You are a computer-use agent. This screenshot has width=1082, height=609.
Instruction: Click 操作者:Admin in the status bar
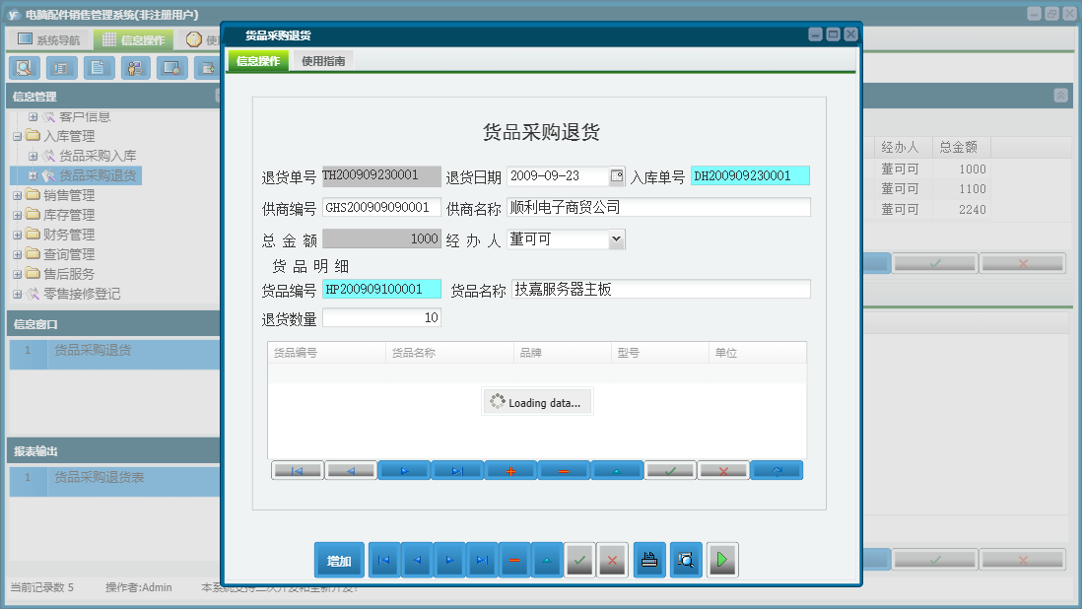pos(139,587)
